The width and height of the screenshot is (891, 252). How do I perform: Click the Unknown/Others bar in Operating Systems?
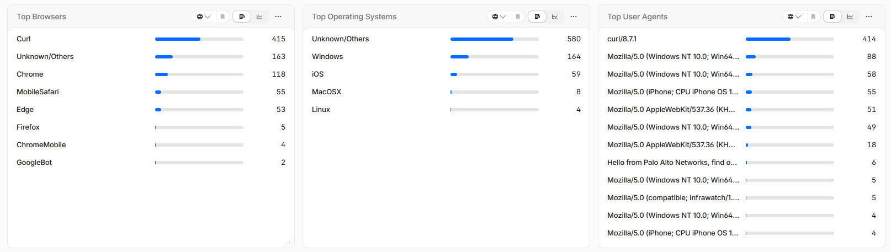click(495, 39)
